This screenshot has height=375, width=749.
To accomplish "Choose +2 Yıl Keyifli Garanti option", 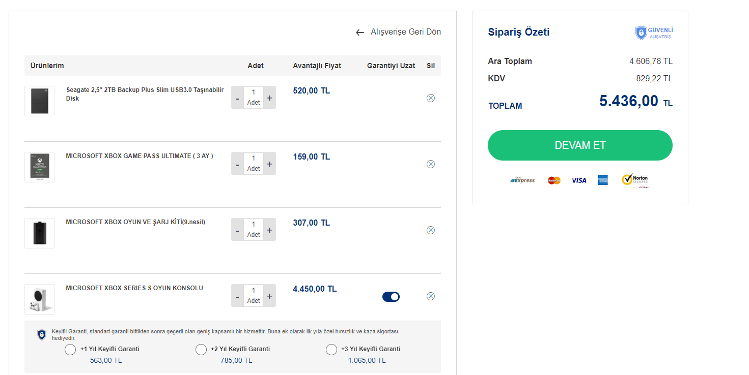I will (201, 350).
